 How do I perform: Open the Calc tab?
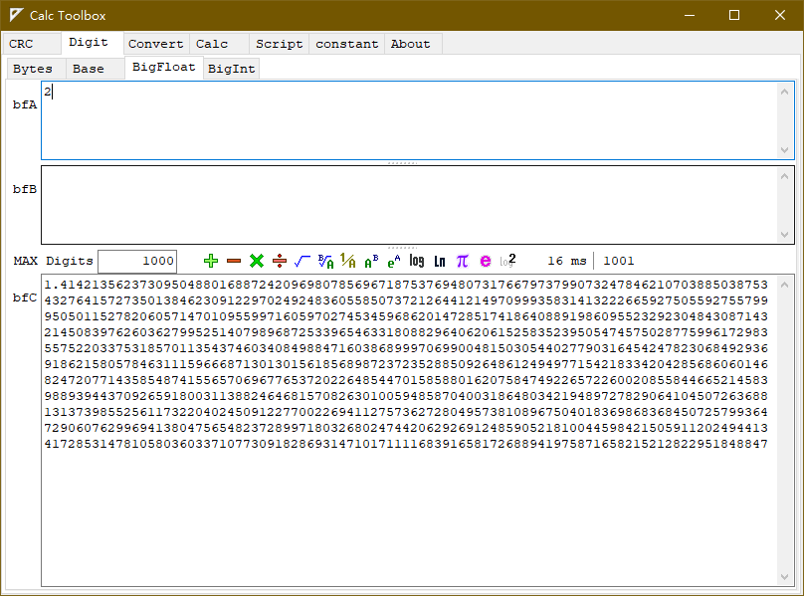(220, 44)
